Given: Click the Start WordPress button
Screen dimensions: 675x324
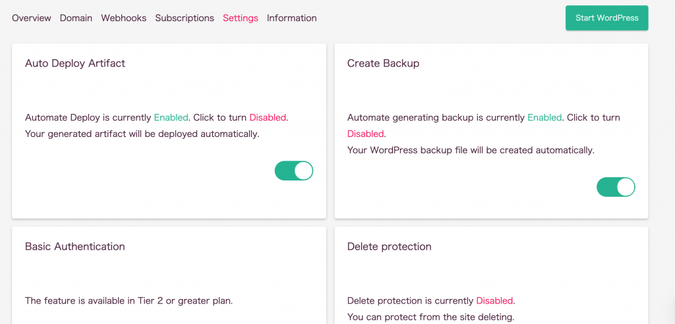Looking at the screenshot, I should tap(606, 18).
